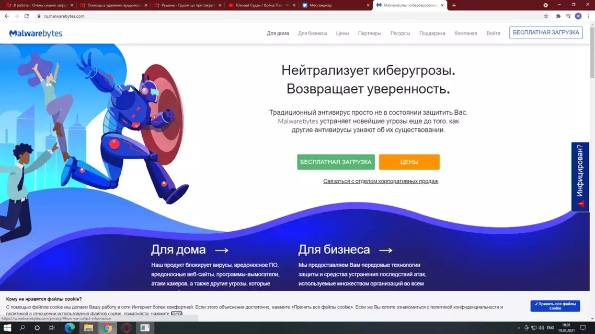
Task: Click the browser forward arrow
Action: (x=17, y=16)
